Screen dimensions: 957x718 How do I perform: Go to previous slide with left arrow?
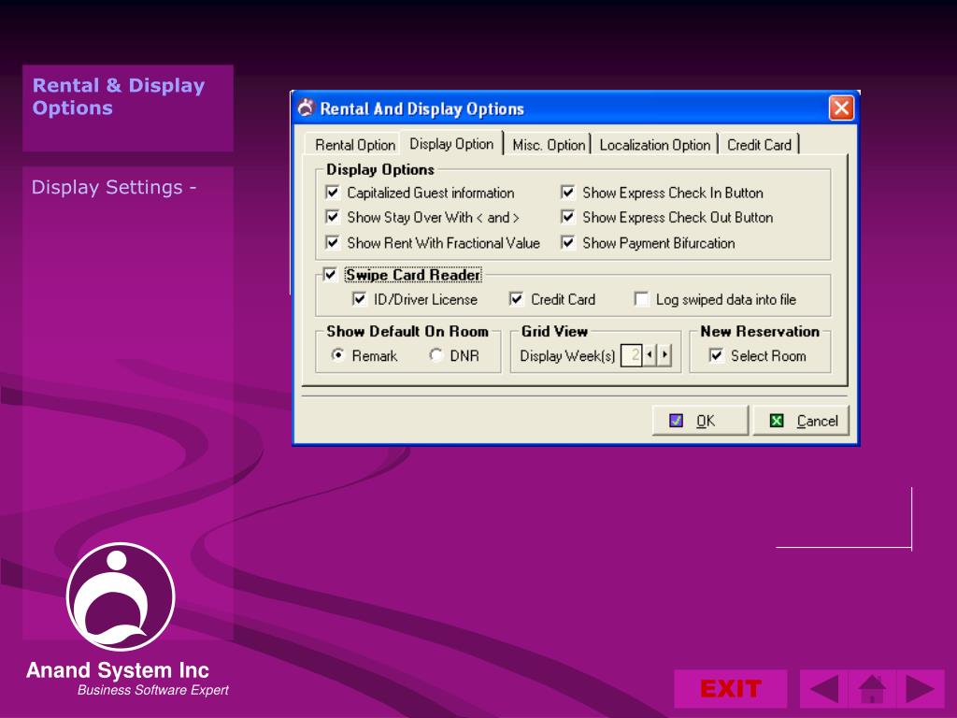click(x=823, y=689)
